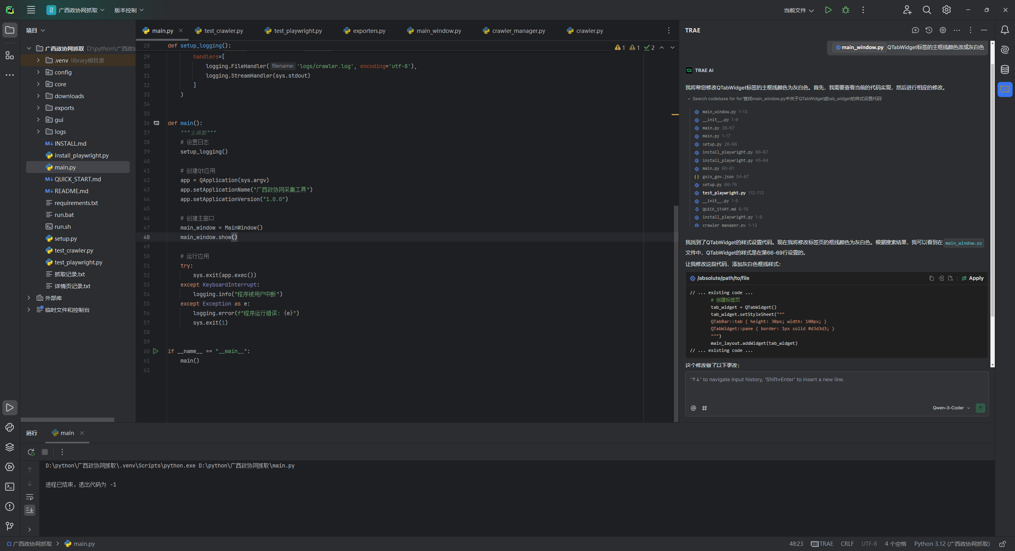
Task: Open chat history in the TRAE AI panel
Action: (929, 30)
